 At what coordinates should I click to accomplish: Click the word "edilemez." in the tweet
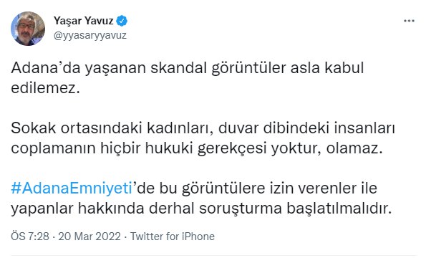[45, 88]
